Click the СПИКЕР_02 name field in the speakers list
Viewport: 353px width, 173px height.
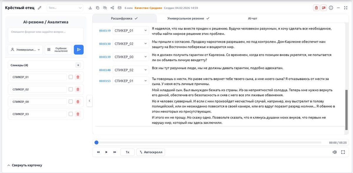point(39,89)
